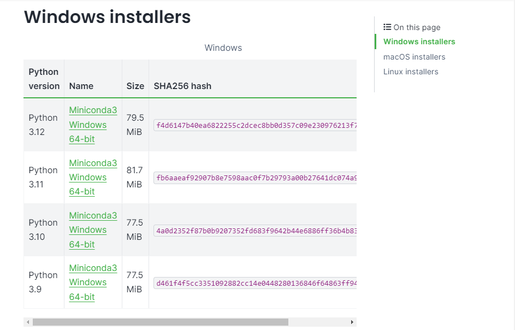This screenshot has height=330, width=515.
Task: Click the On this page label
Action: (x=417, y=27)
